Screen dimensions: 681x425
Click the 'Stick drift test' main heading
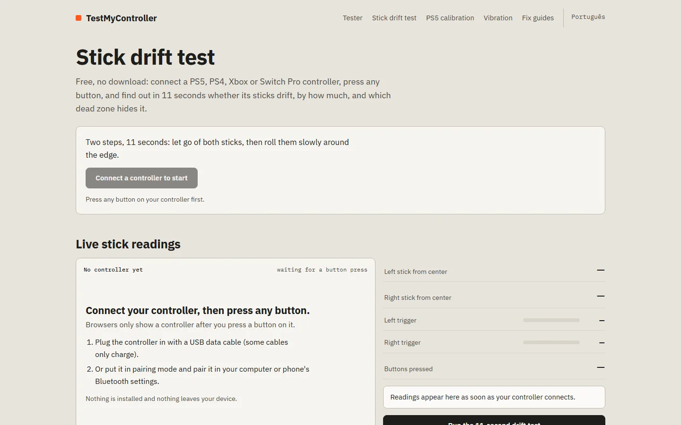click(x=145, y=57)
